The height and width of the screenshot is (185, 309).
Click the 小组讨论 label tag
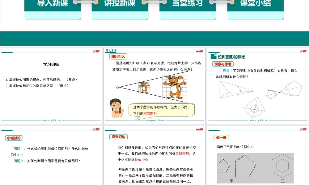[14, 138]
